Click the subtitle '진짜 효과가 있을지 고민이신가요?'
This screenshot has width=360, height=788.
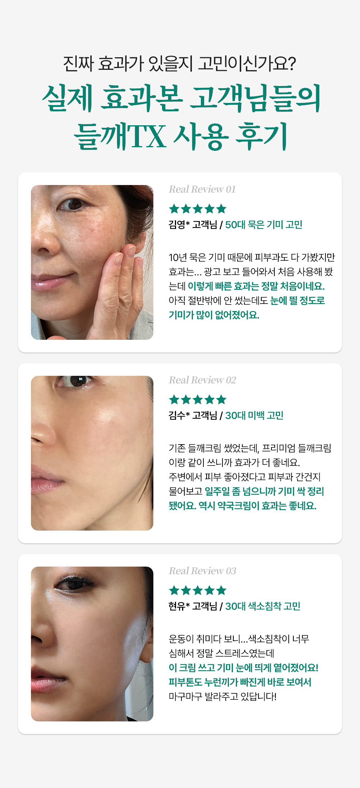[180, 64]
